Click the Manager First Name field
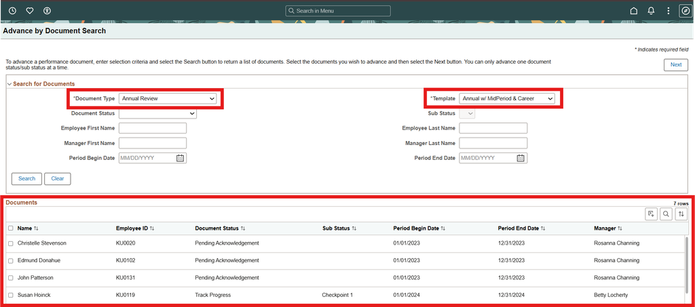This screenshot has height=307, width=695. [153, 143]
